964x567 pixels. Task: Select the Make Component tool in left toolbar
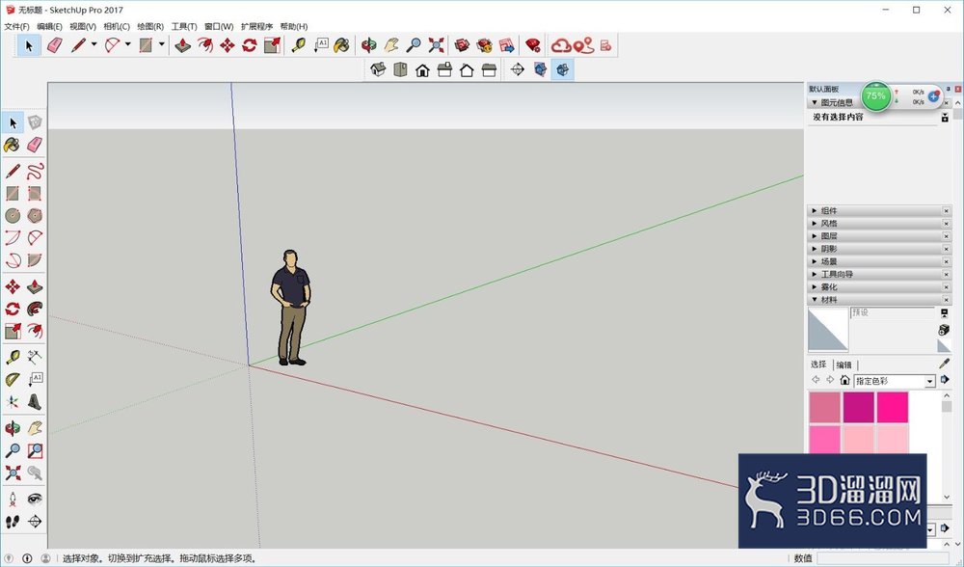35,122
